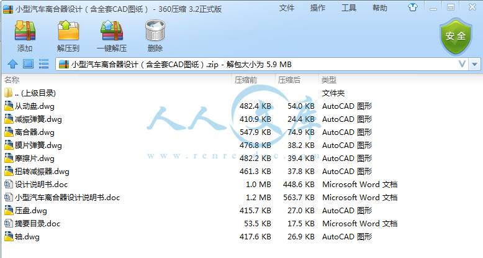Select the file name 离合器.dwg
483x258 pixels.
[x=35, y=132]
